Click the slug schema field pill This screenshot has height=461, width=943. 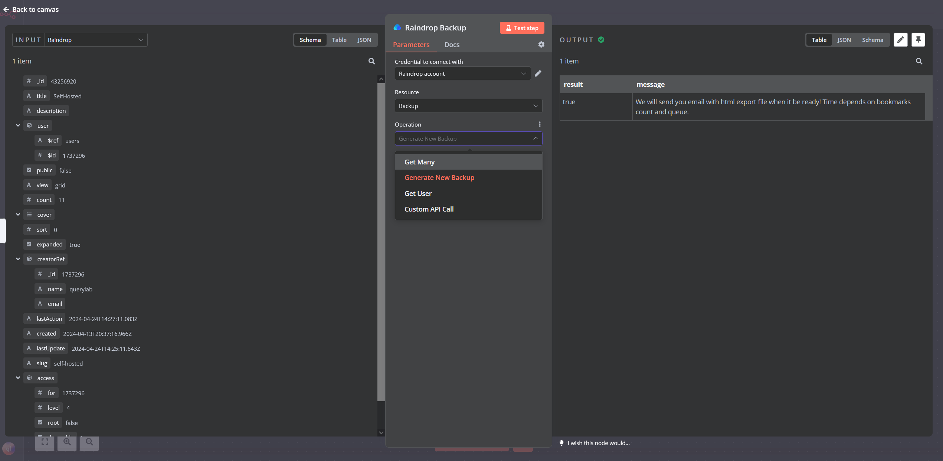pos(37,363)
